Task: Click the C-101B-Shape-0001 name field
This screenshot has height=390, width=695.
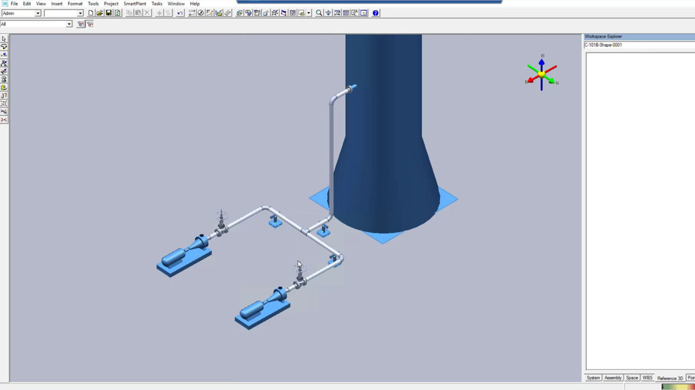Action: [x=638, y=45]
